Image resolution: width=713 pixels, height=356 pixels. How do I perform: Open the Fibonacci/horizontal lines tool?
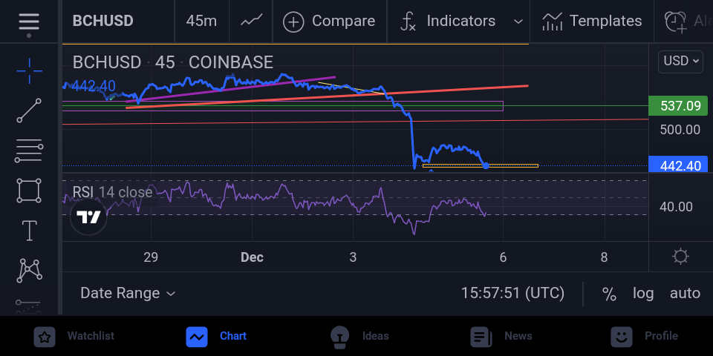click(x=29, y=151)
